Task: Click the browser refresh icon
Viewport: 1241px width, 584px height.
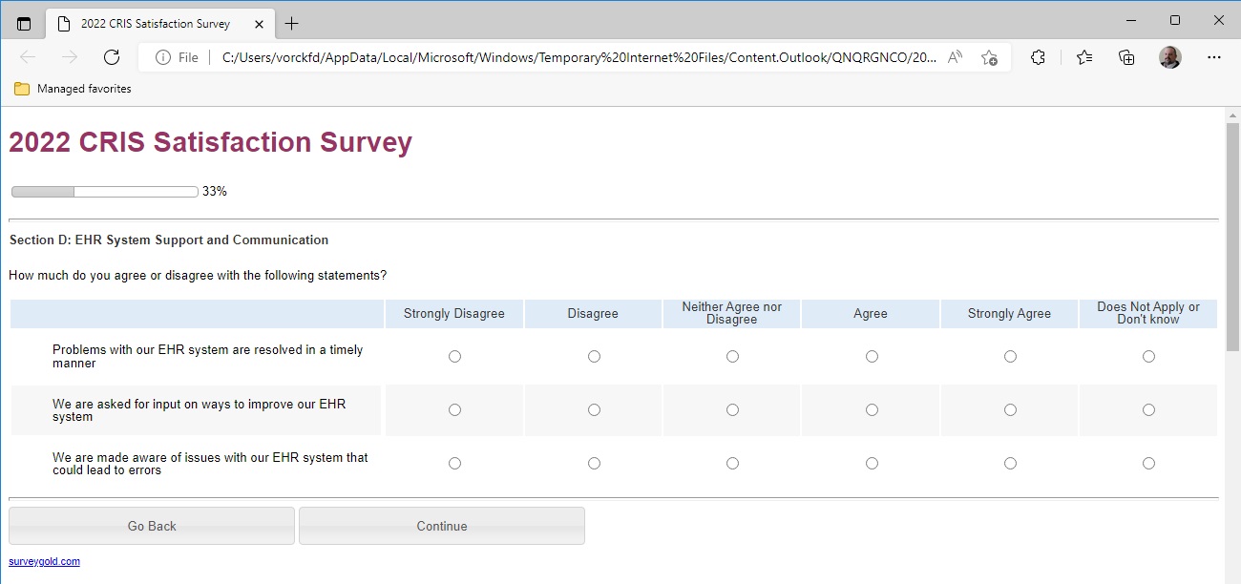Action: tap(112, 57)
